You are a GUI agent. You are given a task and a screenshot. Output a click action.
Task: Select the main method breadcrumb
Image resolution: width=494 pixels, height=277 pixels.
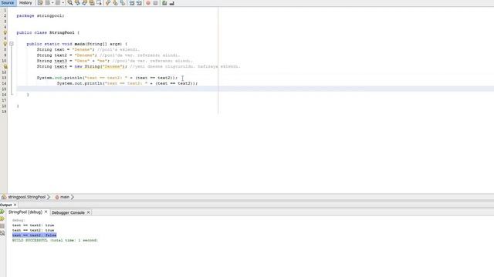tap(65, 197)
